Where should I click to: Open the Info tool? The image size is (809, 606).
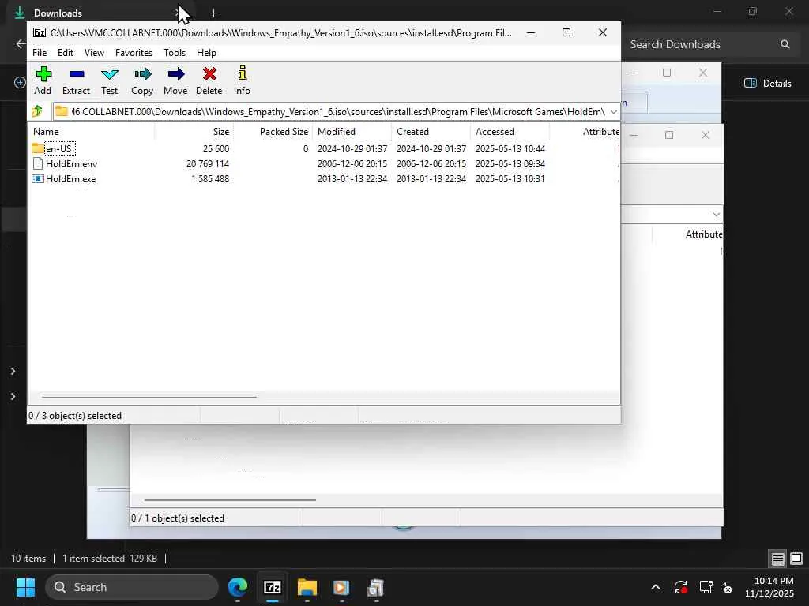pos(242,73)
